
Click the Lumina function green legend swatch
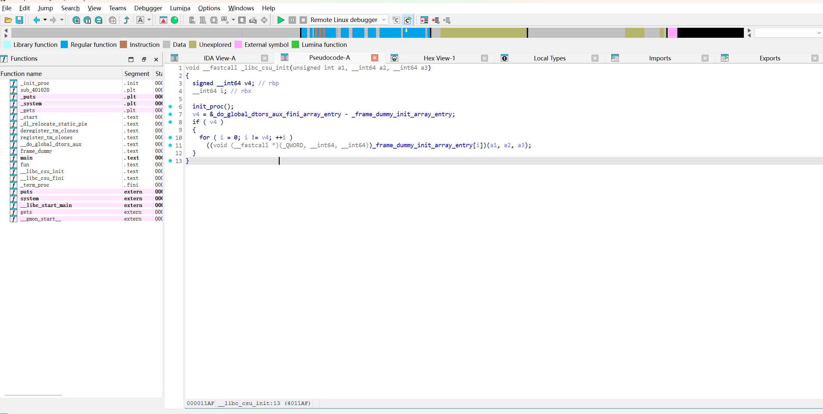click(295, 45)
